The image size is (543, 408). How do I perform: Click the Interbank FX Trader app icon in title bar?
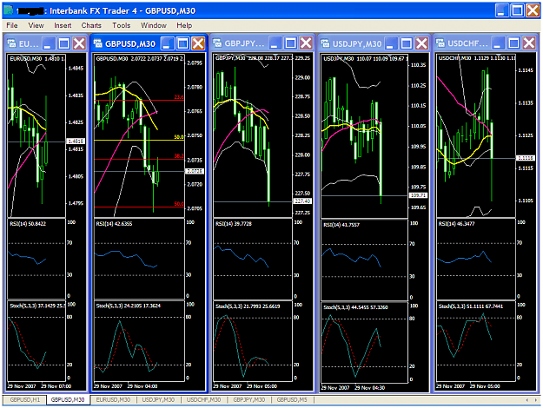(9, 10)
